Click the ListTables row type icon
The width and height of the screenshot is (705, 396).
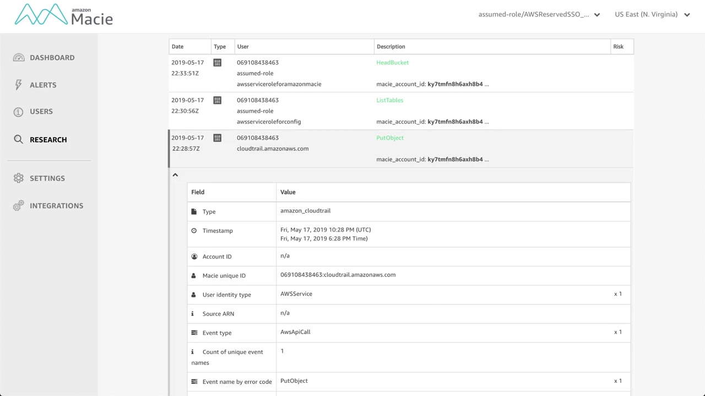click(x=218, y=100)
